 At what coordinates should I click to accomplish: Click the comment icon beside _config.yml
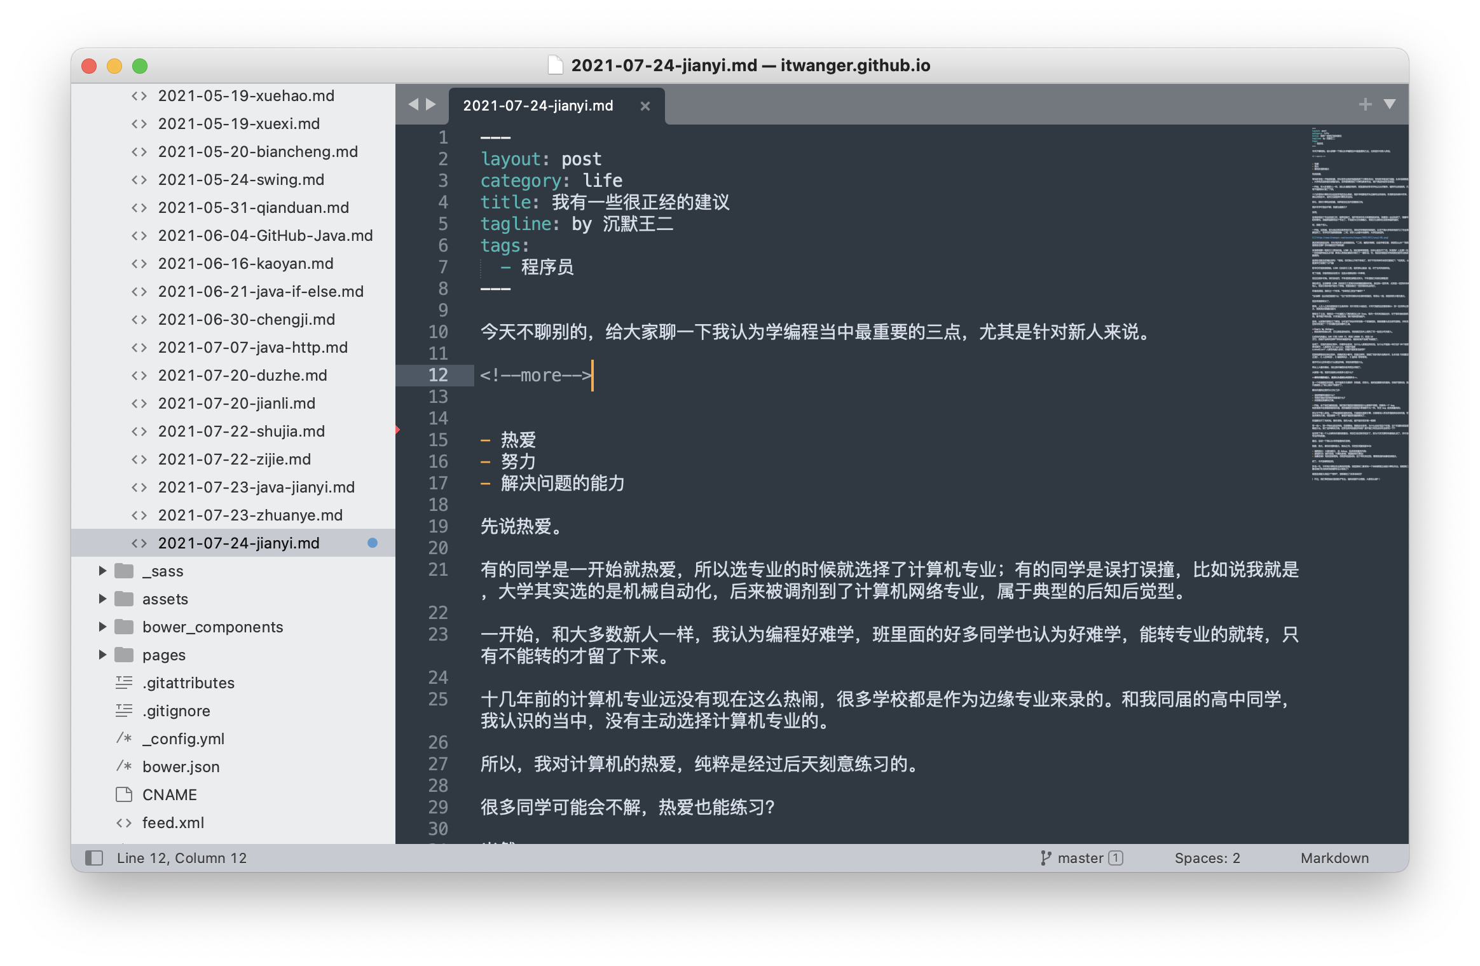(124, 738)
